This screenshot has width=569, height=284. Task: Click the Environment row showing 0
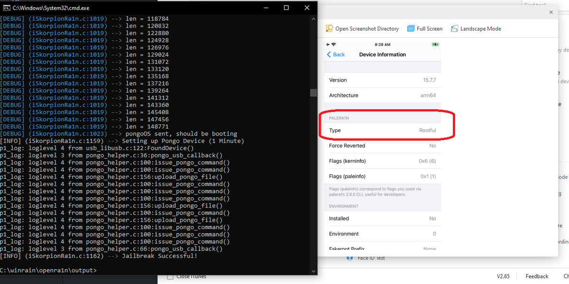(383, 234)
